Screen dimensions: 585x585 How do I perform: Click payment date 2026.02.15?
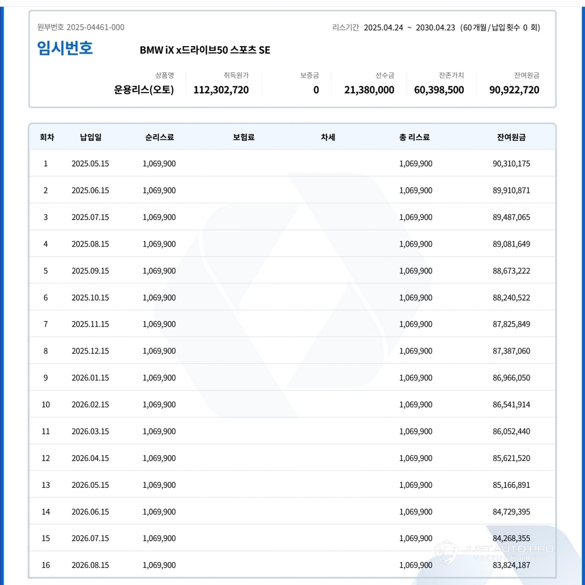[90, 405]
